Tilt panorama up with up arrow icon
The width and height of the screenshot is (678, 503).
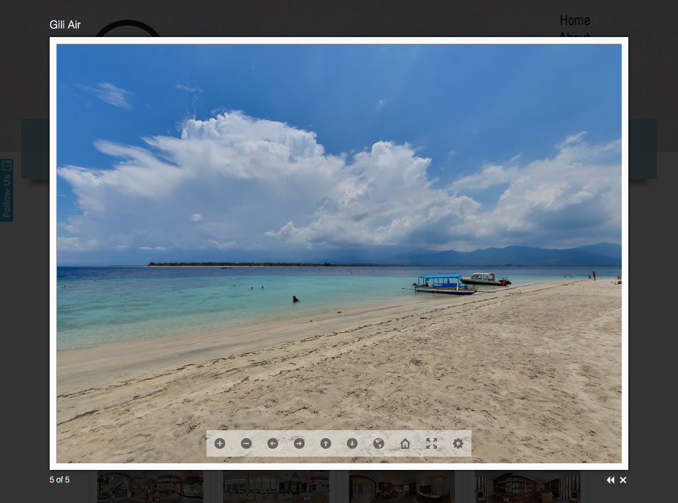tap(326, 443)
